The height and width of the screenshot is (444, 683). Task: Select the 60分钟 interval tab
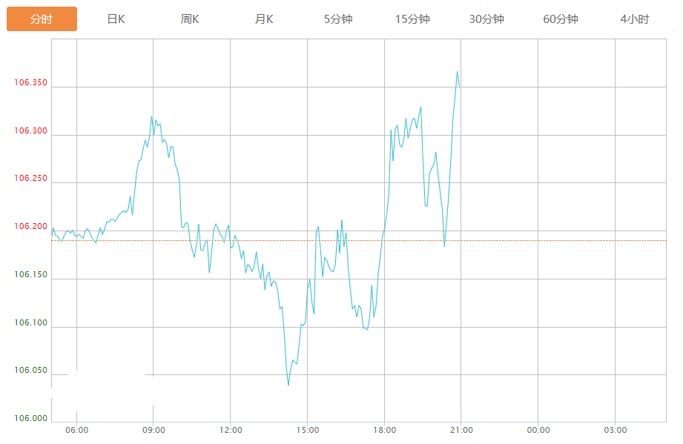click(x=561, y=19)
